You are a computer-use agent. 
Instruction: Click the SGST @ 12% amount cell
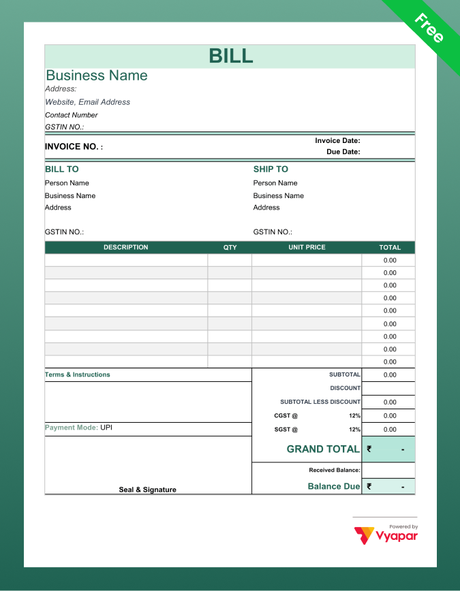point(388,430)
